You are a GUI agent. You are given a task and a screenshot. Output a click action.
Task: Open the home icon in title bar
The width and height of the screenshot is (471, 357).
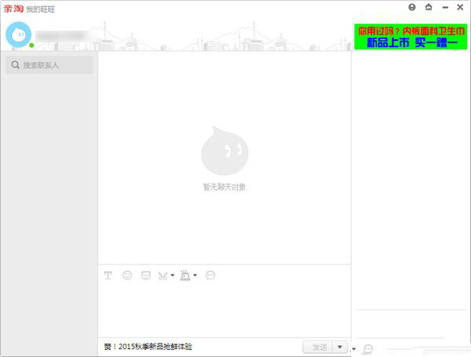coord(429,7)
